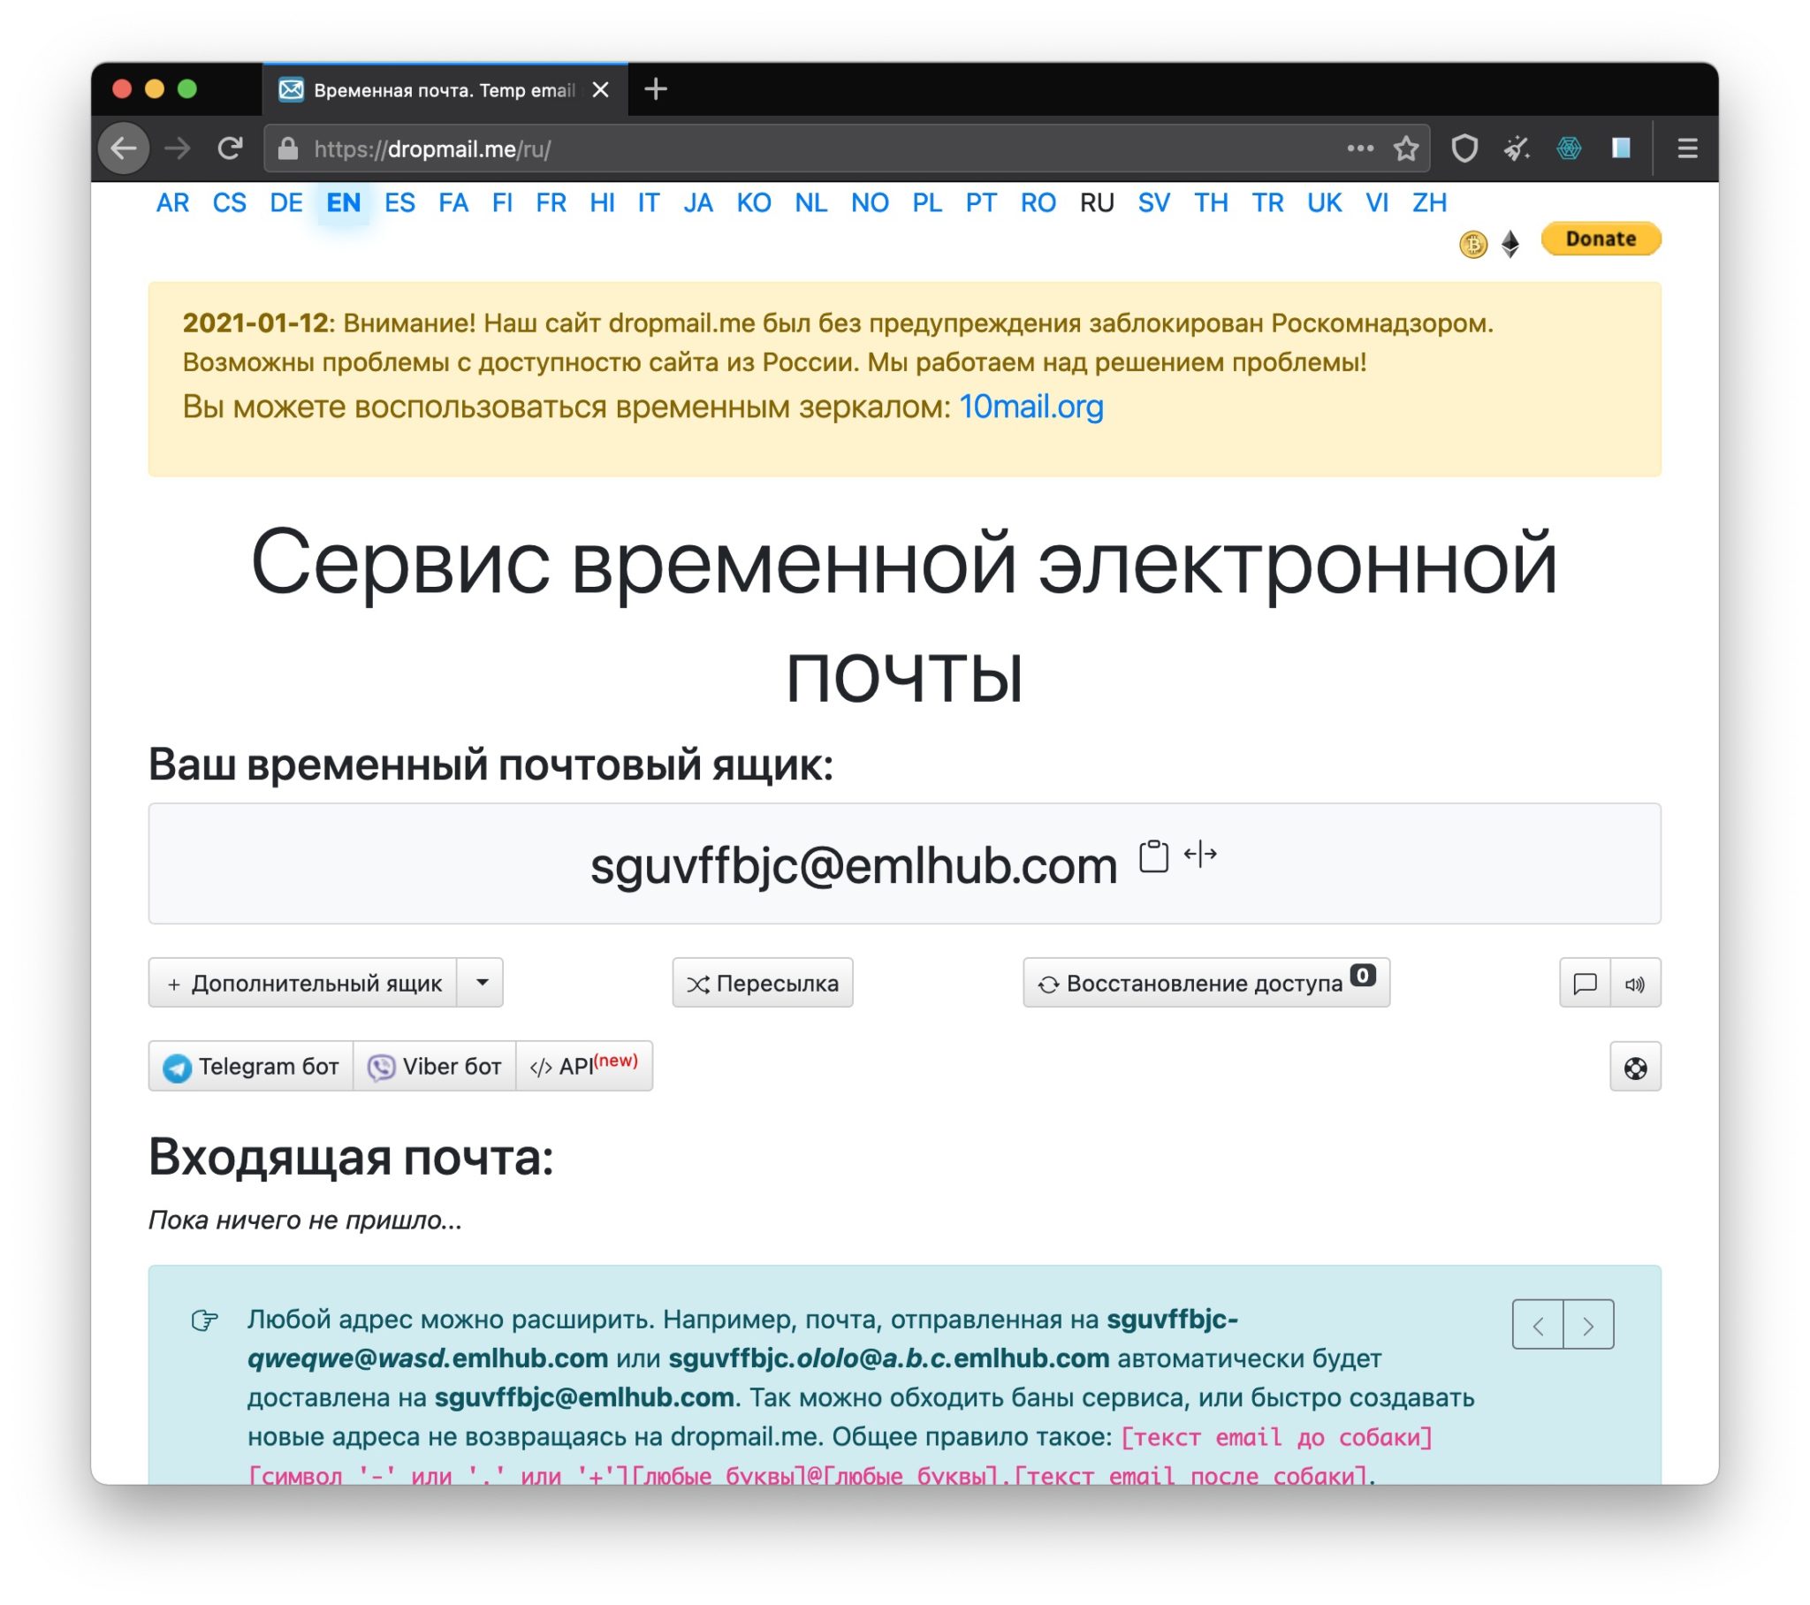Open the page actions three-dots menu

(1360, 148)
